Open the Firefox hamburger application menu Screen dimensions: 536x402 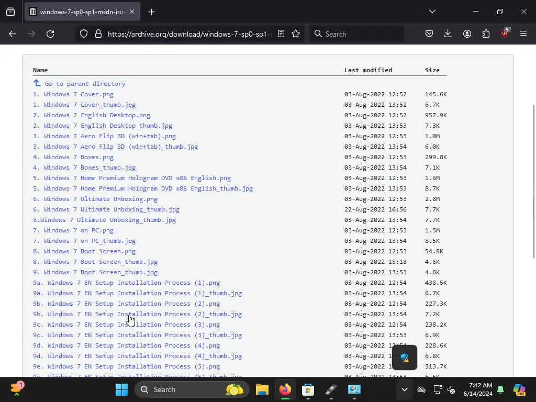(523, 34)
